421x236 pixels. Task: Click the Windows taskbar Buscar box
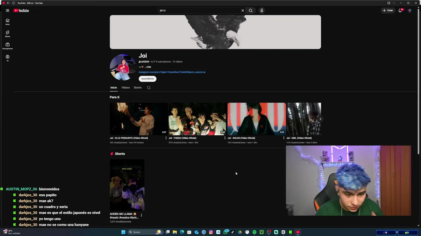click(145, 232)
